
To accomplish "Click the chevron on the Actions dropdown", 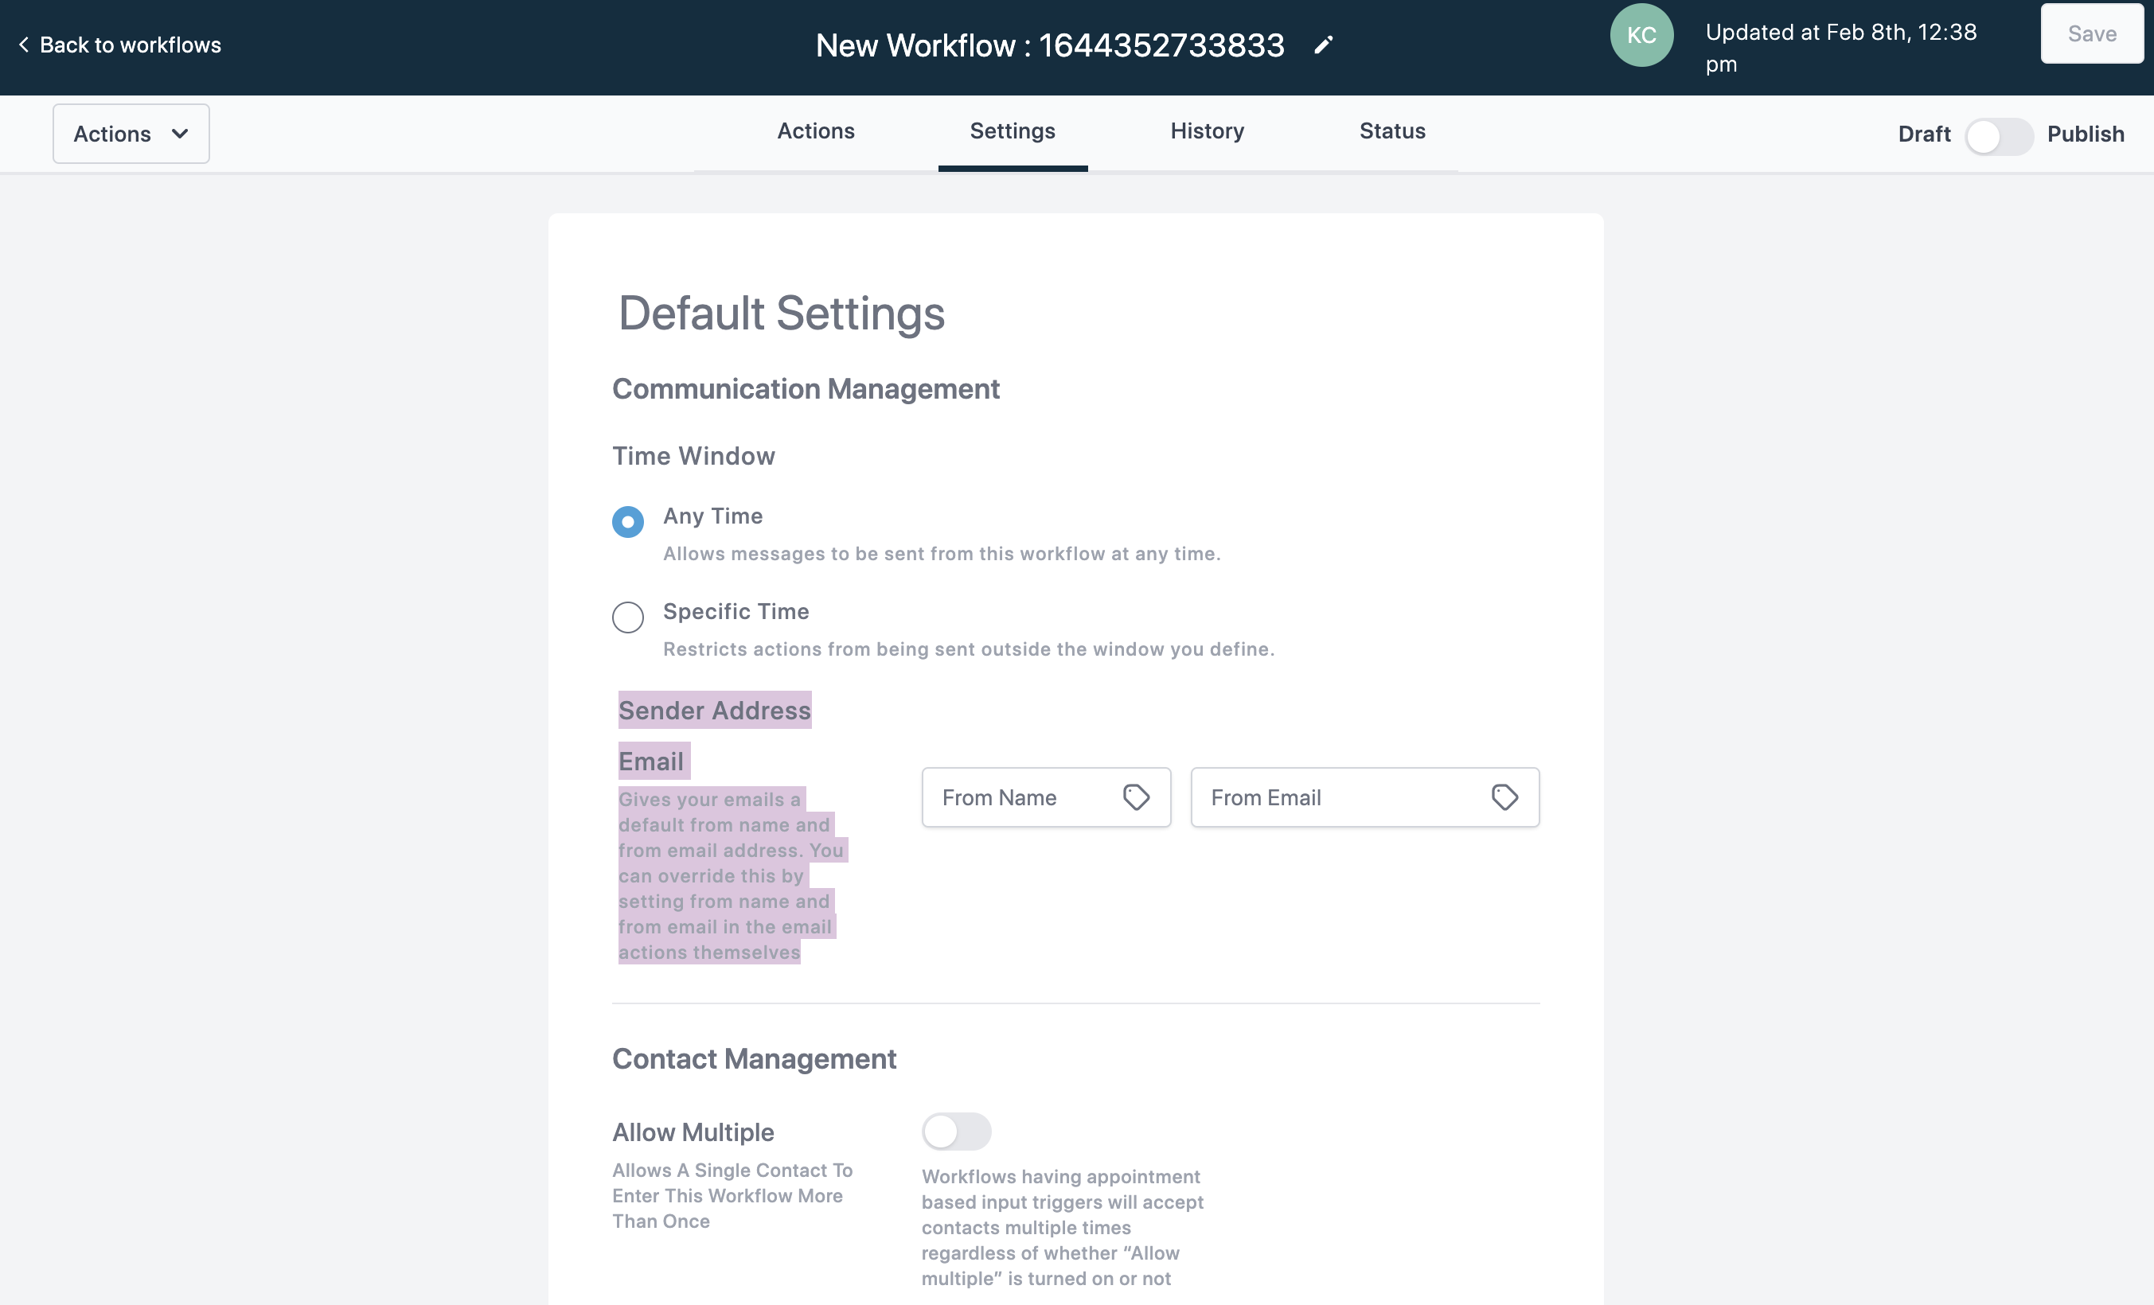I will coord(180,134).
